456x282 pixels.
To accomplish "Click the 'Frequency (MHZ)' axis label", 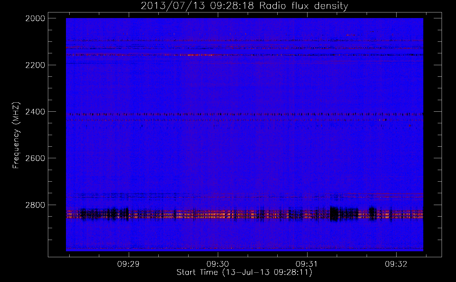I will coord(16,135).
